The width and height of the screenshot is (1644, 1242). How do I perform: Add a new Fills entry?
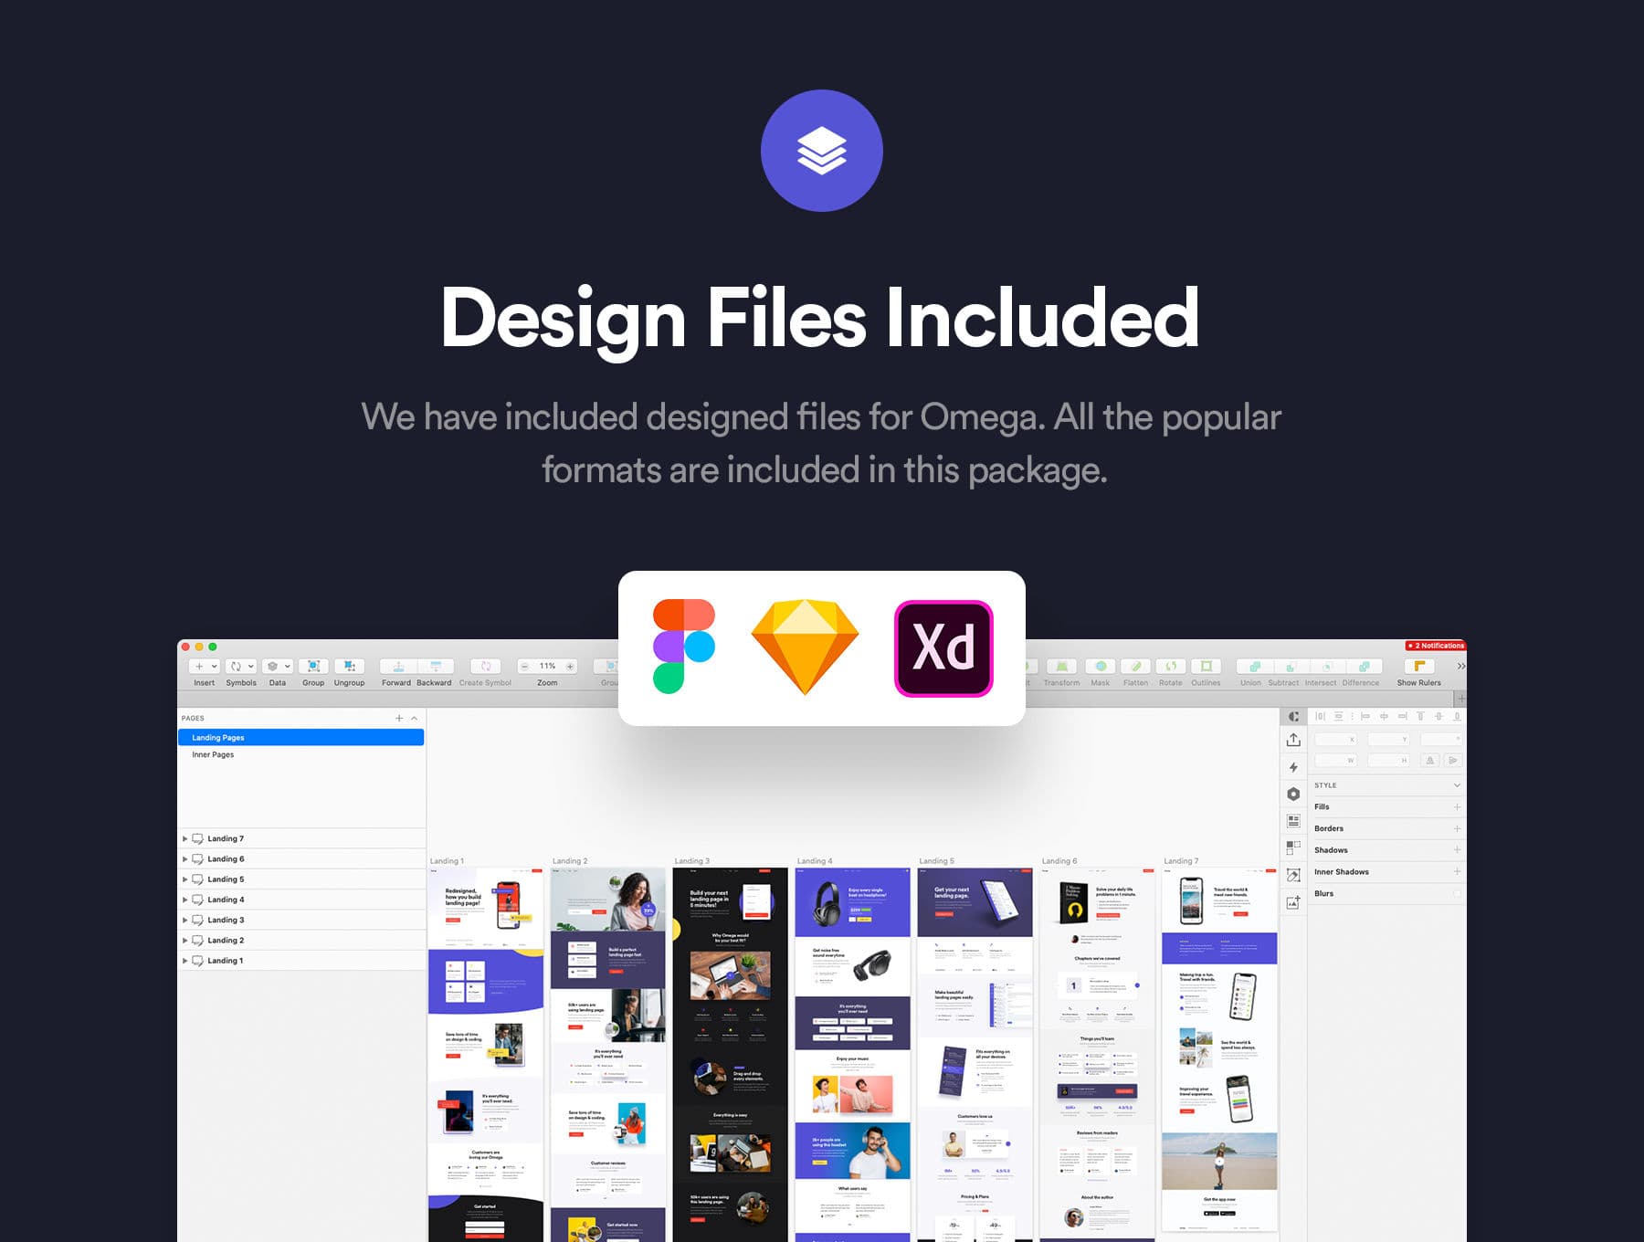click(1457, 807)
